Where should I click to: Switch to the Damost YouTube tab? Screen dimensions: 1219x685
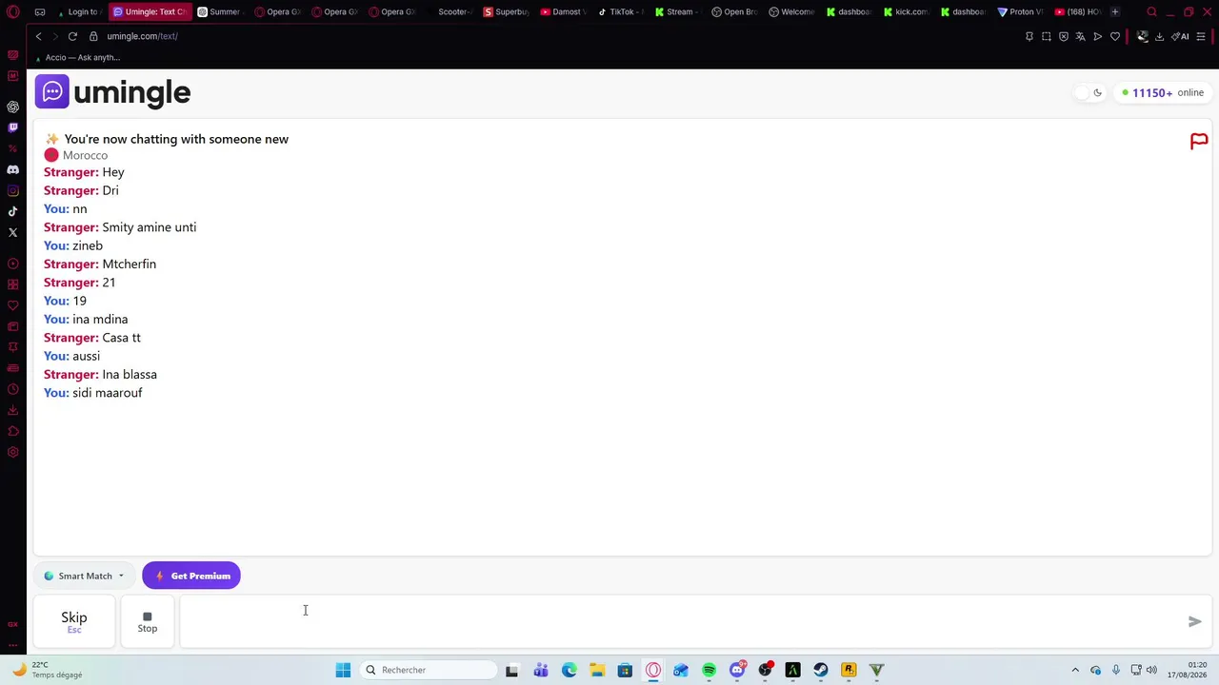click(x=563, y=12)
